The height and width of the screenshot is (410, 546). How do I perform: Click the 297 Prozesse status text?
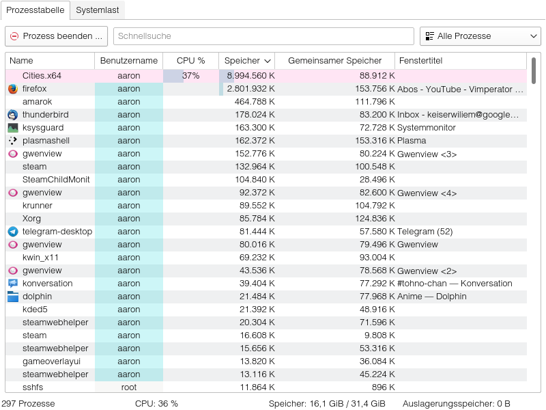(28, 404)
